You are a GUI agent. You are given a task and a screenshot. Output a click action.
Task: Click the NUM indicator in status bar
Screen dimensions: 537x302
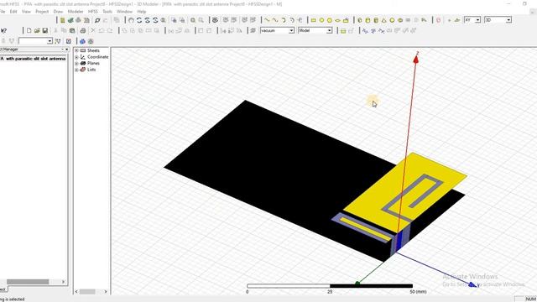point(530,299)
